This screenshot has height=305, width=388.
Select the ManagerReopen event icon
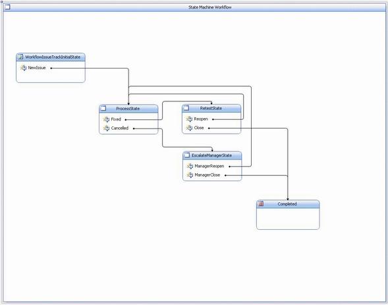pos(190,166)
